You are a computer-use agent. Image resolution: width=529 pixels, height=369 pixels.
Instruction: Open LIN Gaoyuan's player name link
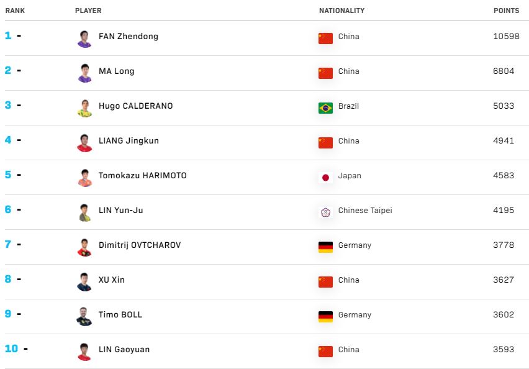(124, 350)
